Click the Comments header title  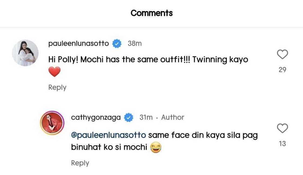tap(151, 13)
